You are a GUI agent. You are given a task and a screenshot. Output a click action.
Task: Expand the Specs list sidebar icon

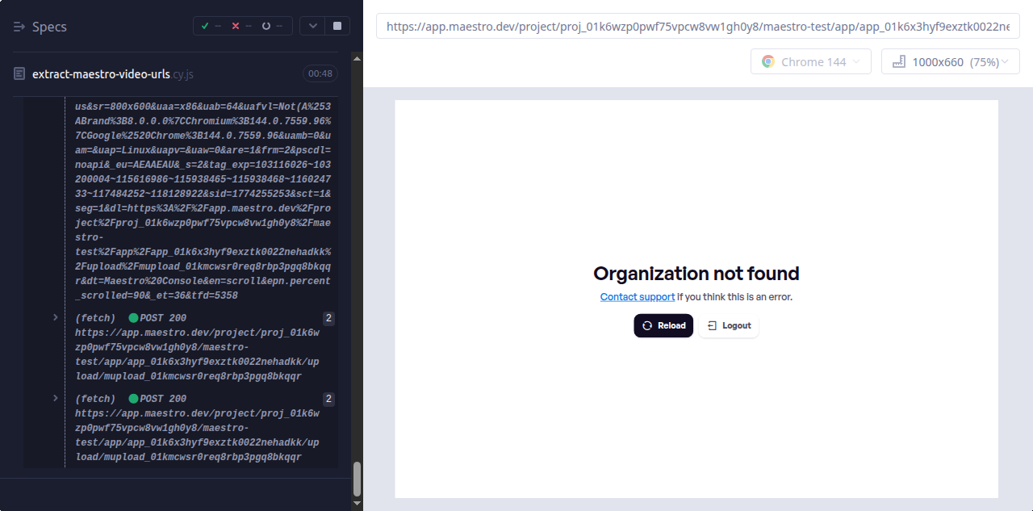pyautogui.click(x=19, y=27)
